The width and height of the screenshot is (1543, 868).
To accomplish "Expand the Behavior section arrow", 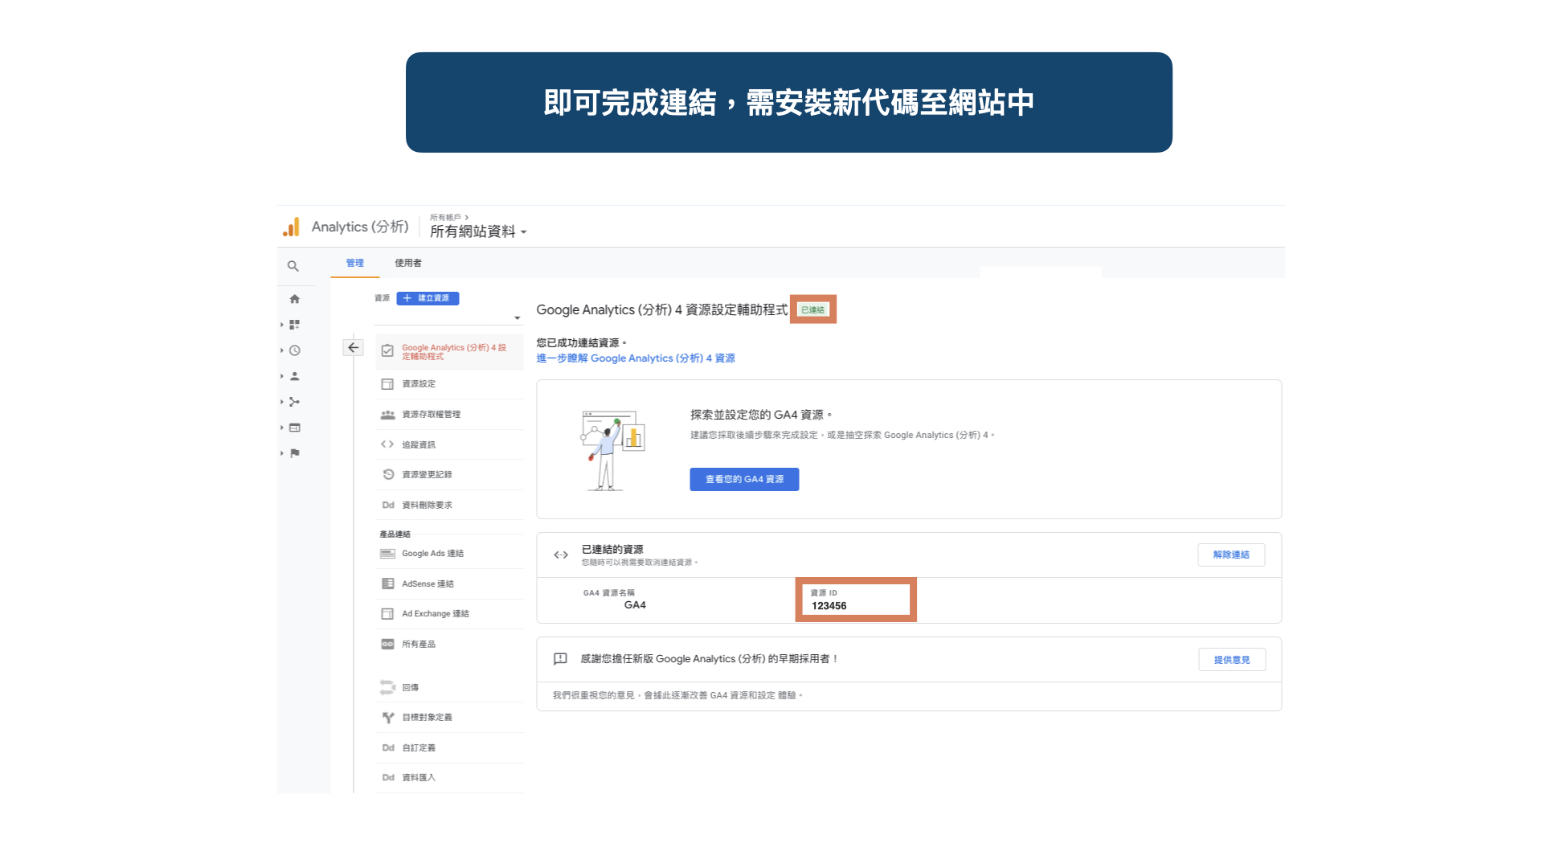I will coord(282,428).
